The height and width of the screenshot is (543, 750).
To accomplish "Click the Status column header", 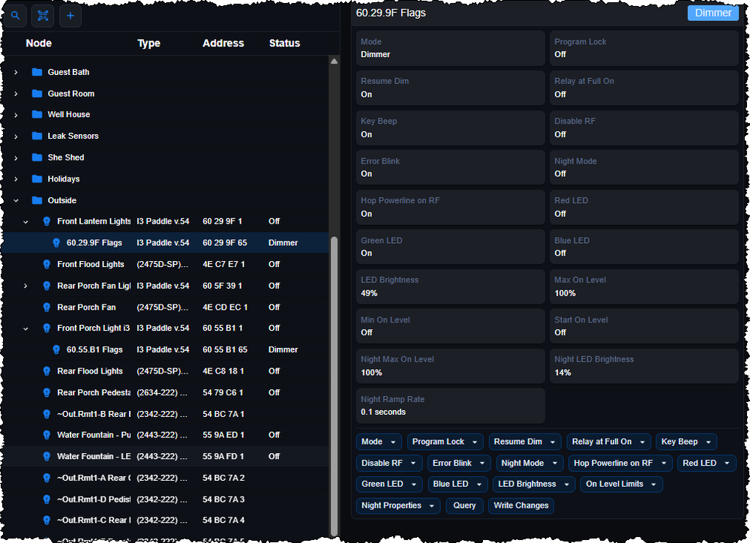I will tap(284, 43).
